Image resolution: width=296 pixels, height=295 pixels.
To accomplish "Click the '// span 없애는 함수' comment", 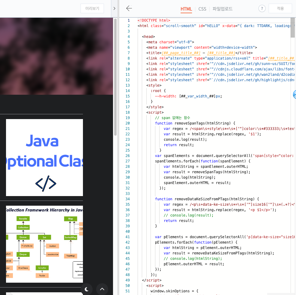I will (172, 118).
